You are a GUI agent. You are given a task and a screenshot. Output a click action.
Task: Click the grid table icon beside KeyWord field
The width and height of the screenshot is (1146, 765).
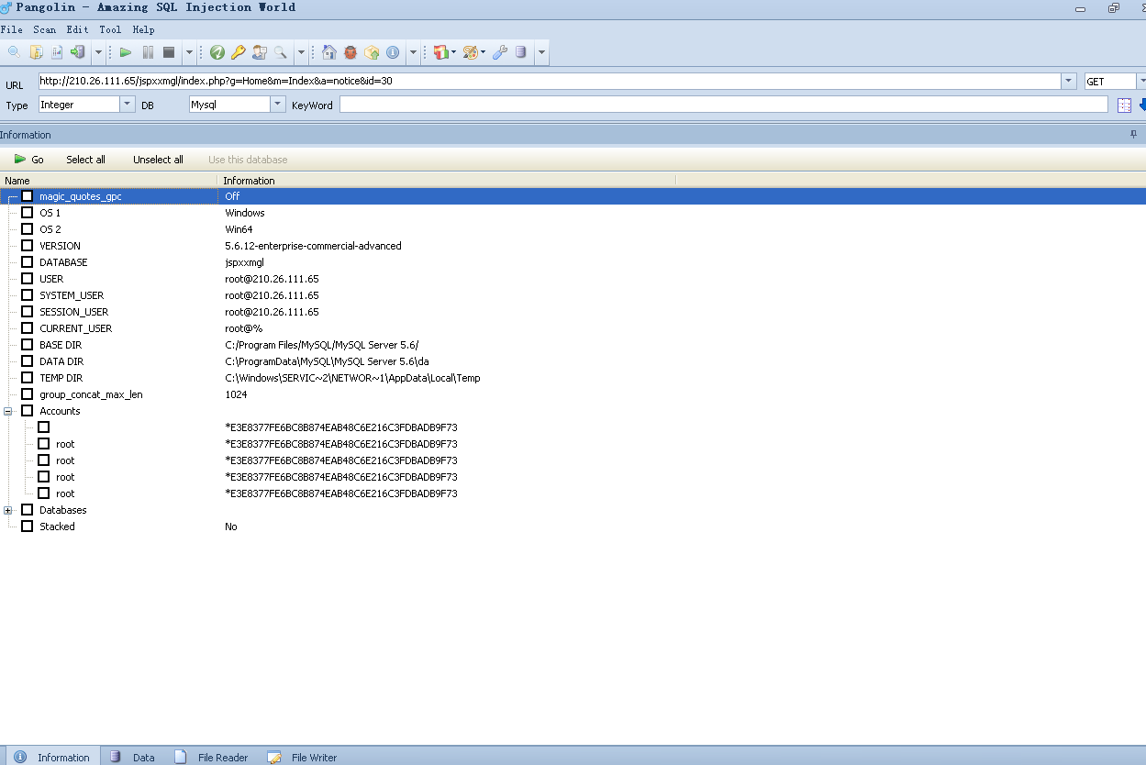[x=1125, y=105]
